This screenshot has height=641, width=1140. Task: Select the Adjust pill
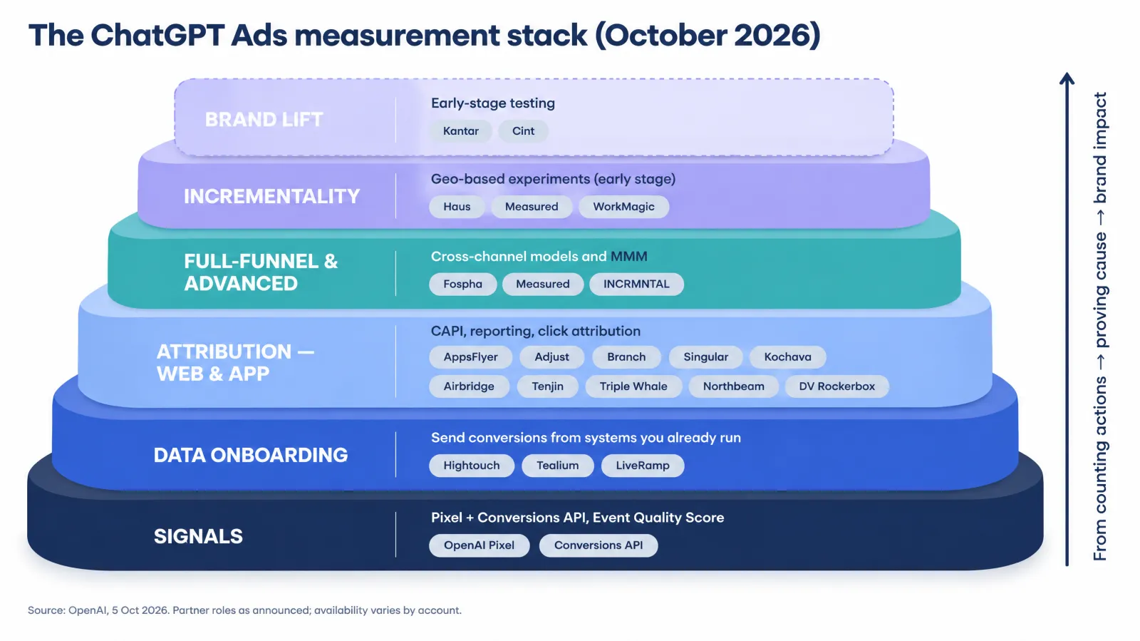pos(551,357)
